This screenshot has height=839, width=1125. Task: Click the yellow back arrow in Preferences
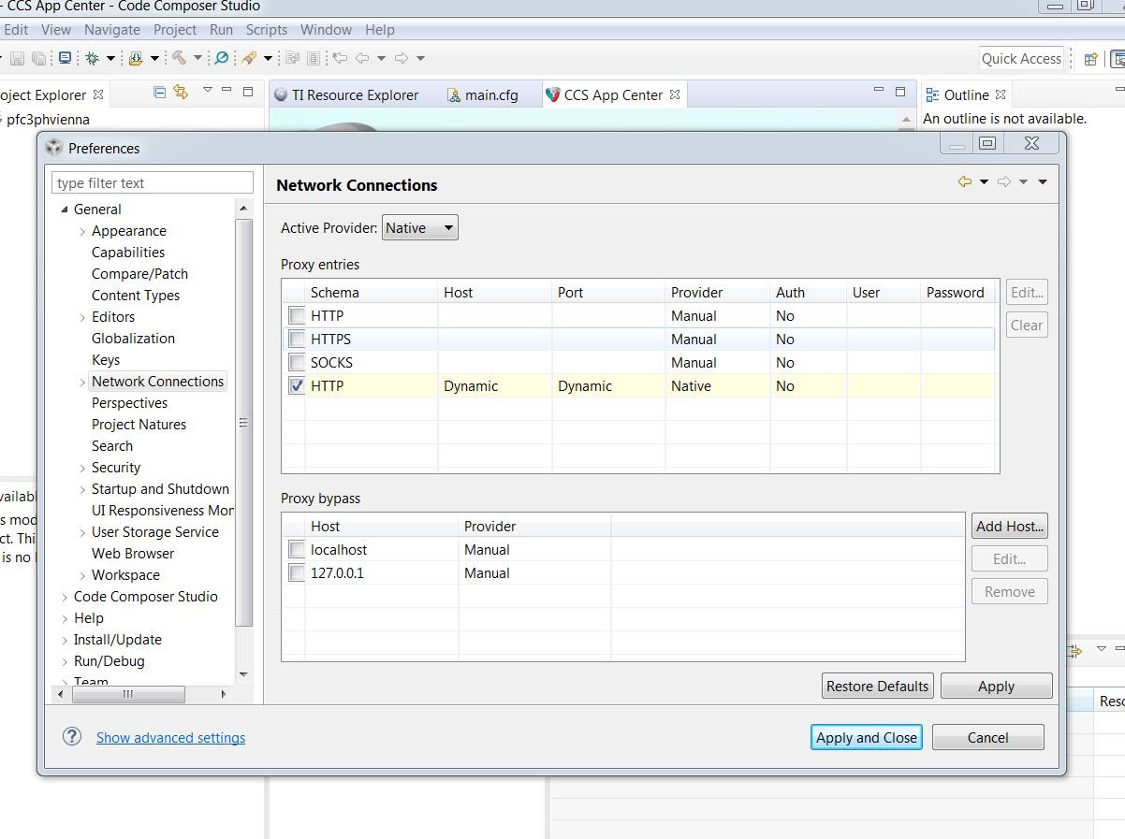964,181
